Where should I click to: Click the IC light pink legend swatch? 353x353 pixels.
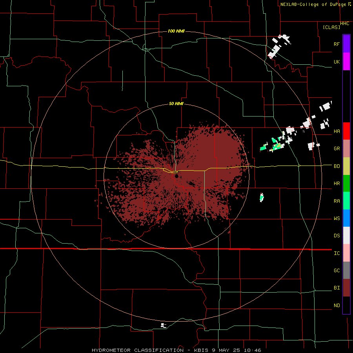tap(346, 253)
